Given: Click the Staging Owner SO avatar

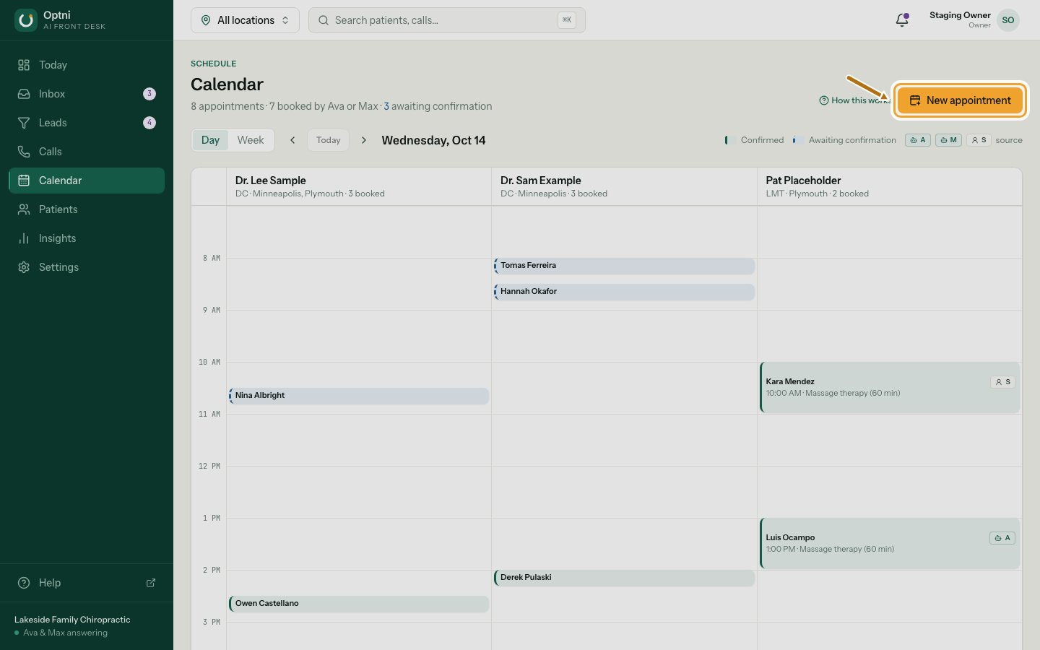Looking at the screenshot, I should [x=1008, y=20].
